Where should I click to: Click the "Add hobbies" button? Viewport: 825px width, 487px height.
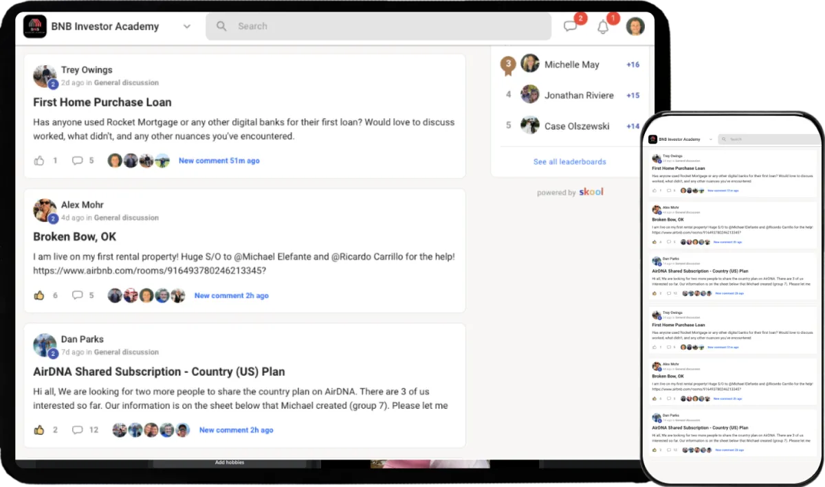(x=230, y=463)
